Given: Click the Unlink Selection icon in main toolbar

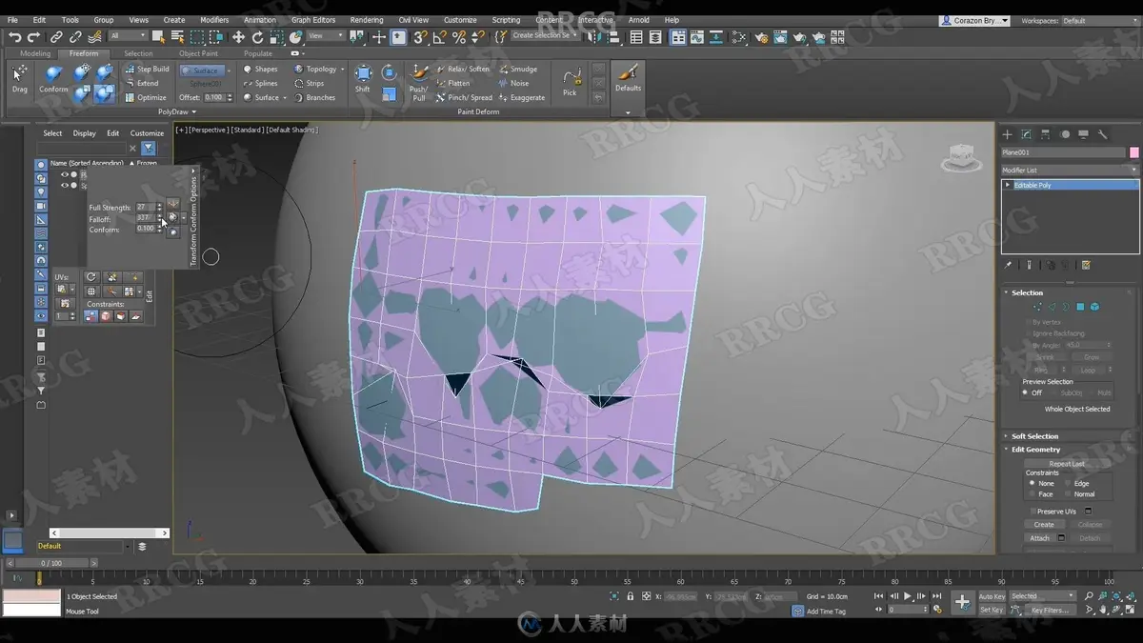Looking at the screenshot, I should 75,36.
